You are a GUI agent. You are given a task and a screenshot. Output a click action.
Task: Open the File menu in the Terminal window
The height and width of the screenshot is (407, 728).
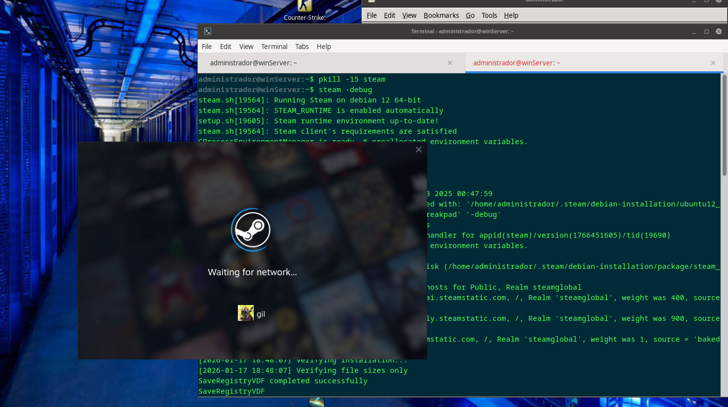(x=207, y=47)
